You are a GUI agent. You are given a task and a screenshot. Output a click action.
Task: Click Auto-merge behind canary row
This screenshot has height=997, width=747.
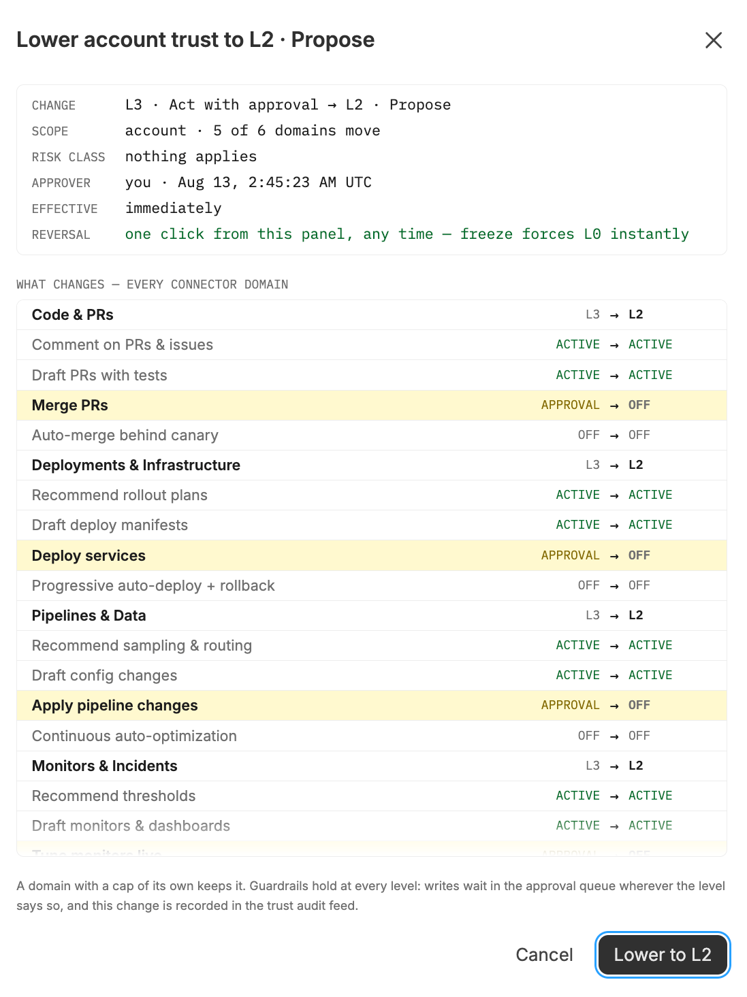[x=372, y=435]
